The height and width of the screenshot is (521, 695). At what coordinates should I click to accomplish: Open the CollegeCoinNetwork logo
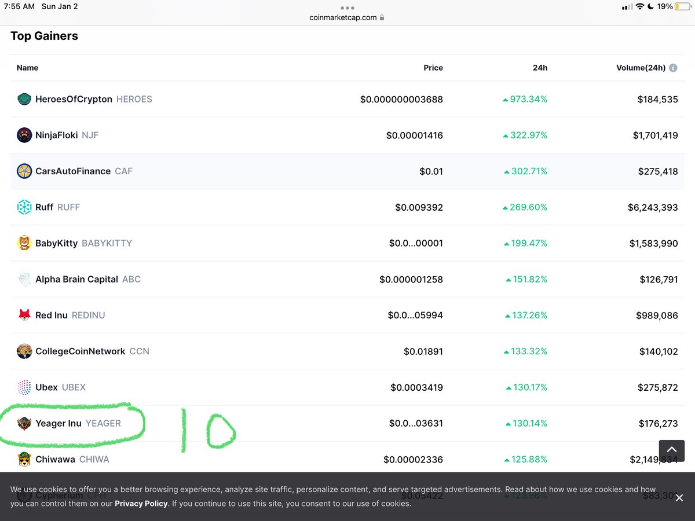click(24, 351)
